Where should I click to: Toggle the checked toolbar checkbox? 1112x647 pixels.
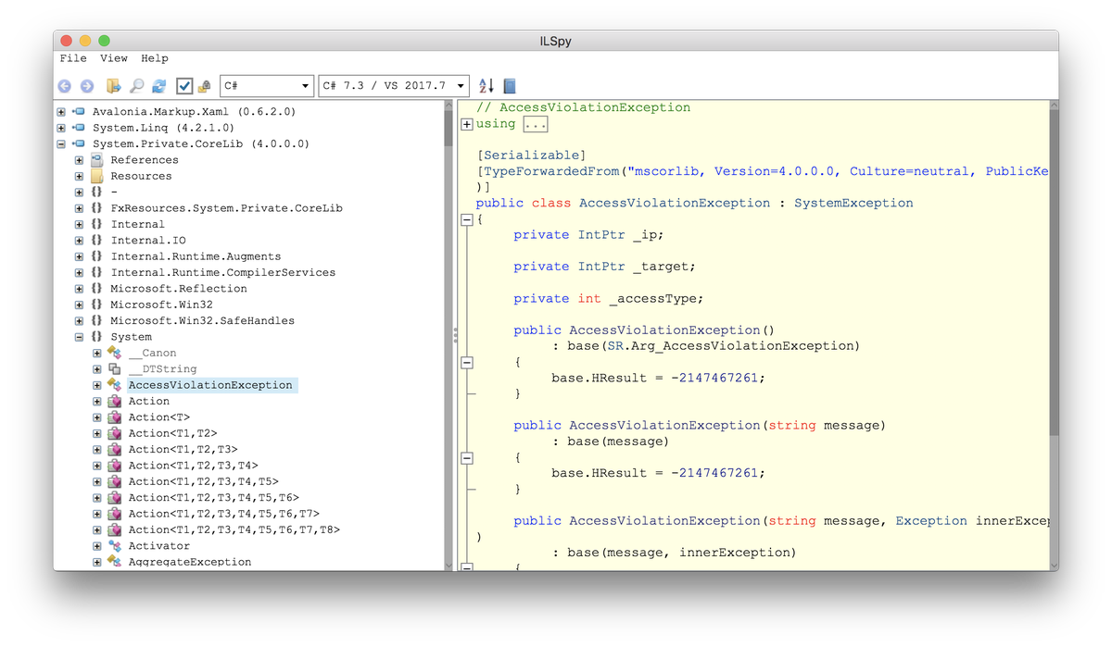click(184, 86)
